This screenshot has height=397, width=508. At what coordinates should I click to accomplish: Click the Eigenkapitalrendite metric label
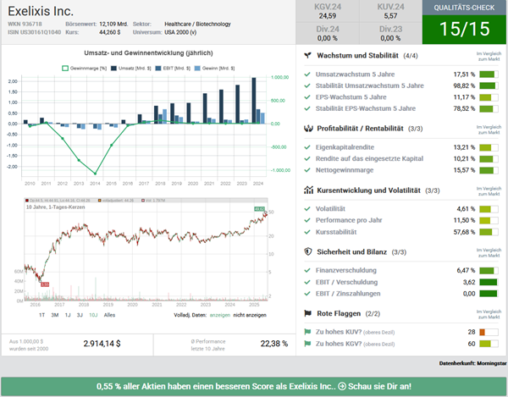(x=345, y=147)
